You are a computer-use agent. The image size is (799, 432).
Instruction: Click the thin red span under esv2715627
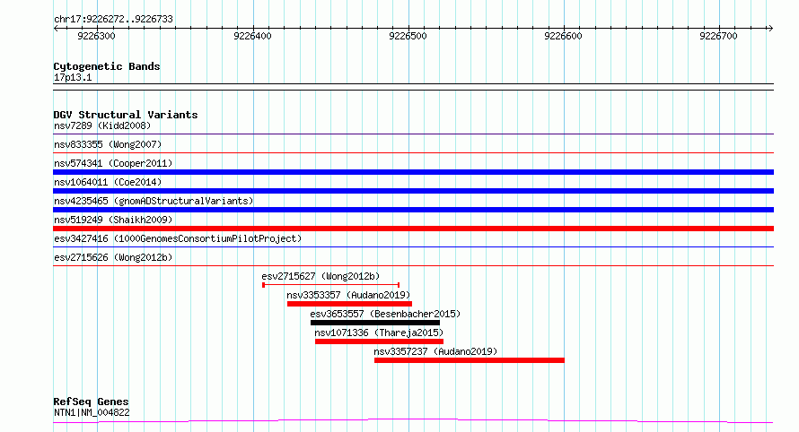coord(330,285)
